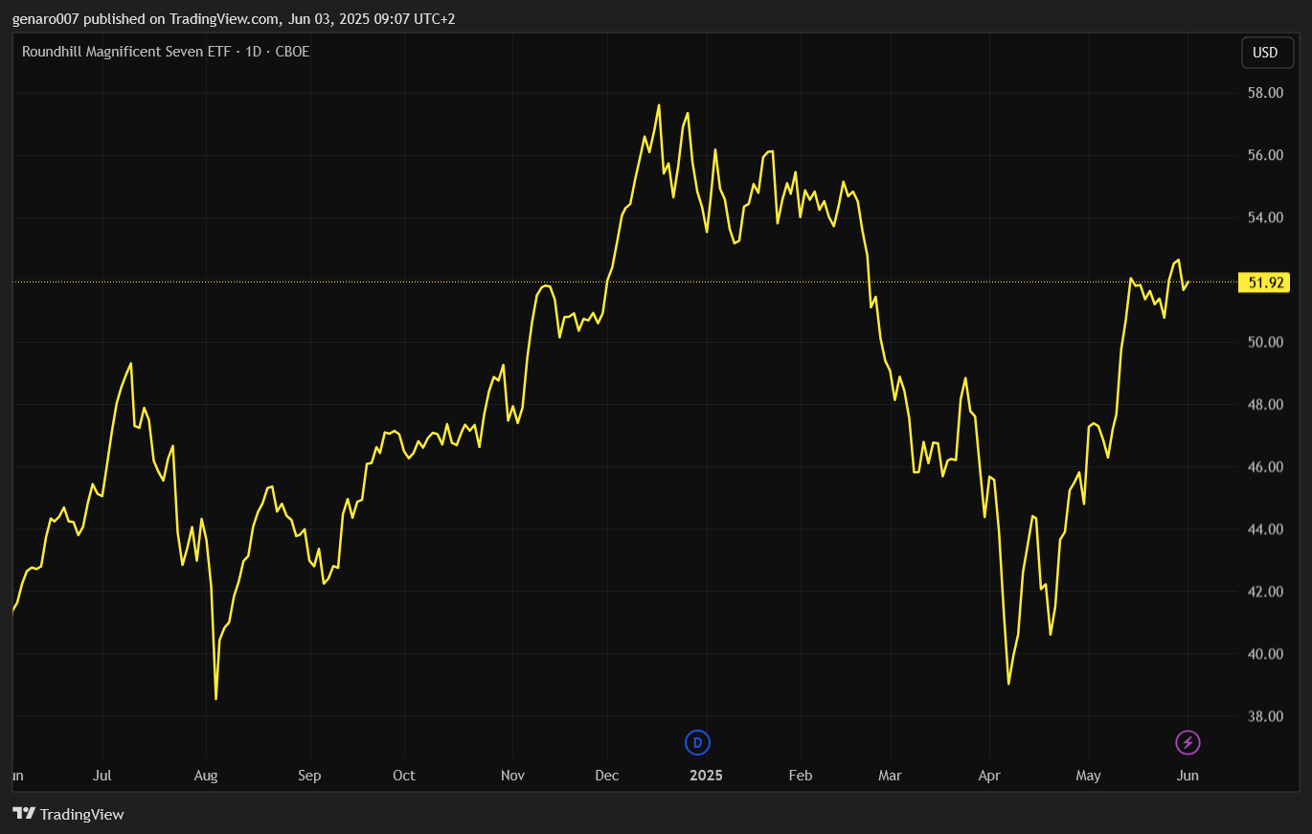
Task: Click the 46.00 price axis label
Action: coord(1266,466)
